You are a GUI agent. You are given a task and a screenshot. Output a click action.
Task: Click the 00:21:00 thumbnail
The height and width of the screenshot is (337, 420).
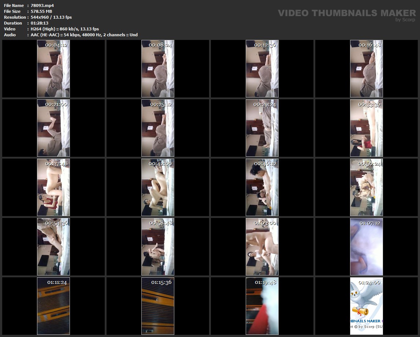[x=53, y=128]
